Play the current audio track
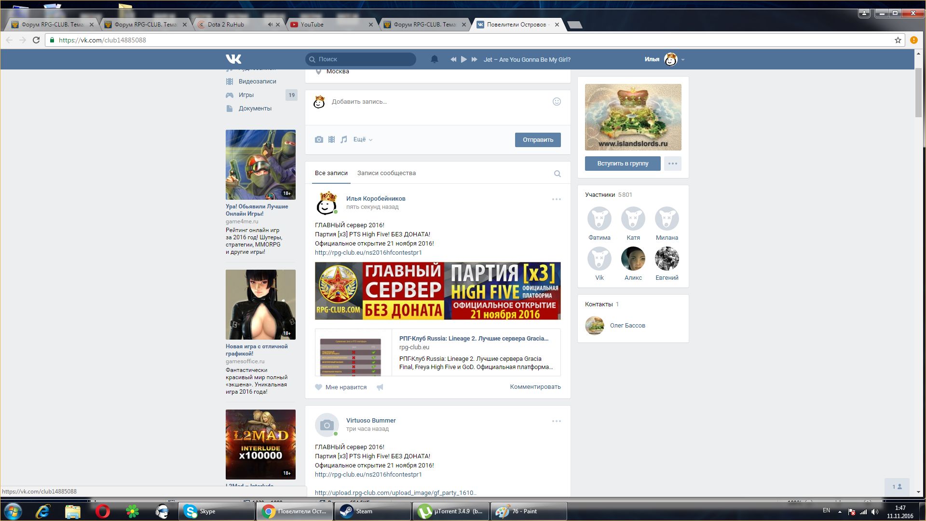The height and width of the screenshot is (521, 926). tap(463, 59)
